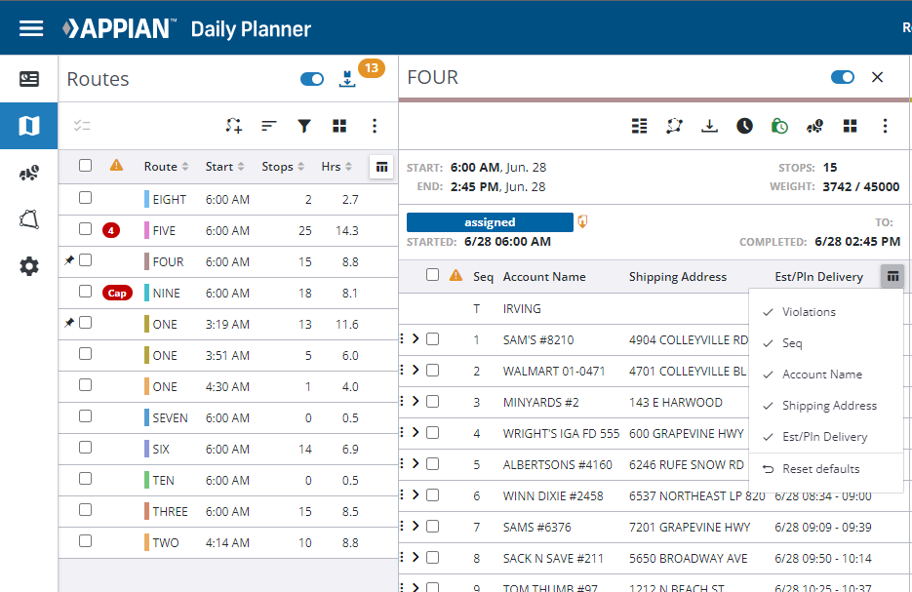Screen dimensions: 912x592
Task: Select the map view sidebar icon
Action: (x=29, y=126)
